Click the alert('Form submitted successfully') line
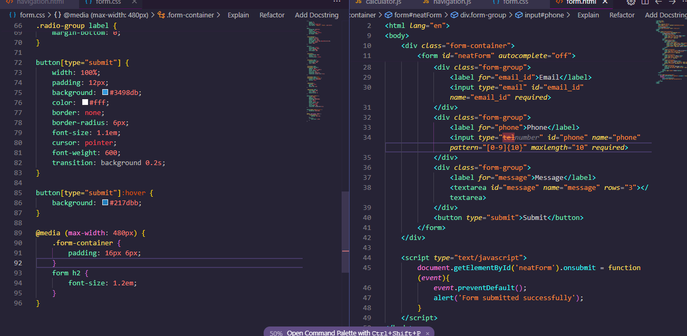The image size is (687, 336). point(508,297)
